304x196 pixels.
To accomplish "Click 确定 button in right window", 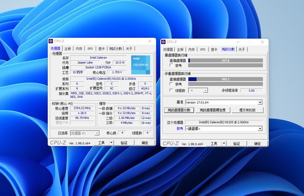I will pyautogui.click(x=257, y=143).
